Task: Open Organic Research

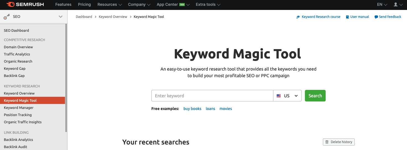Action: (18, 61)
